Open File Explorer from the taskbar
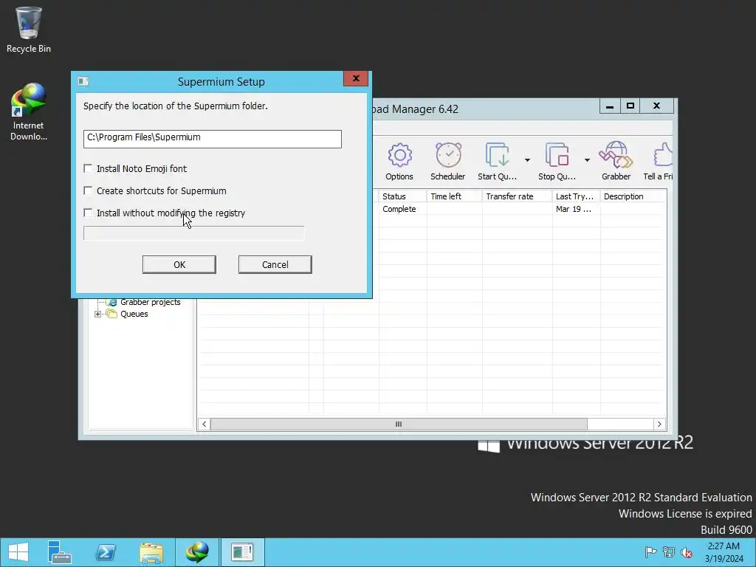 click(x=151, y=552)
